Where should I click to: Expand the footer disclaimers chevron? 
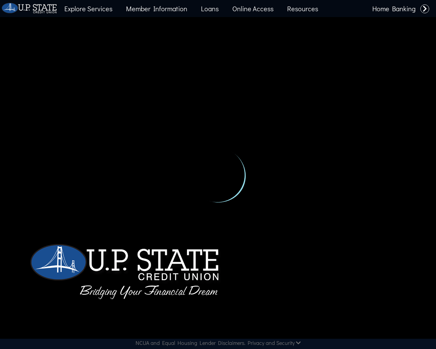pos(298,343)
